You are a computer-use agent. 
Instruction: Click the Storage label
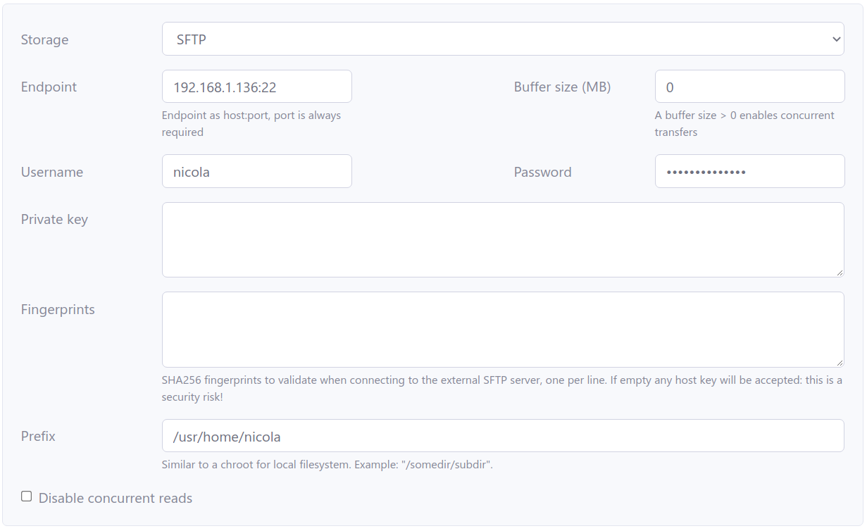coord(44,39)
